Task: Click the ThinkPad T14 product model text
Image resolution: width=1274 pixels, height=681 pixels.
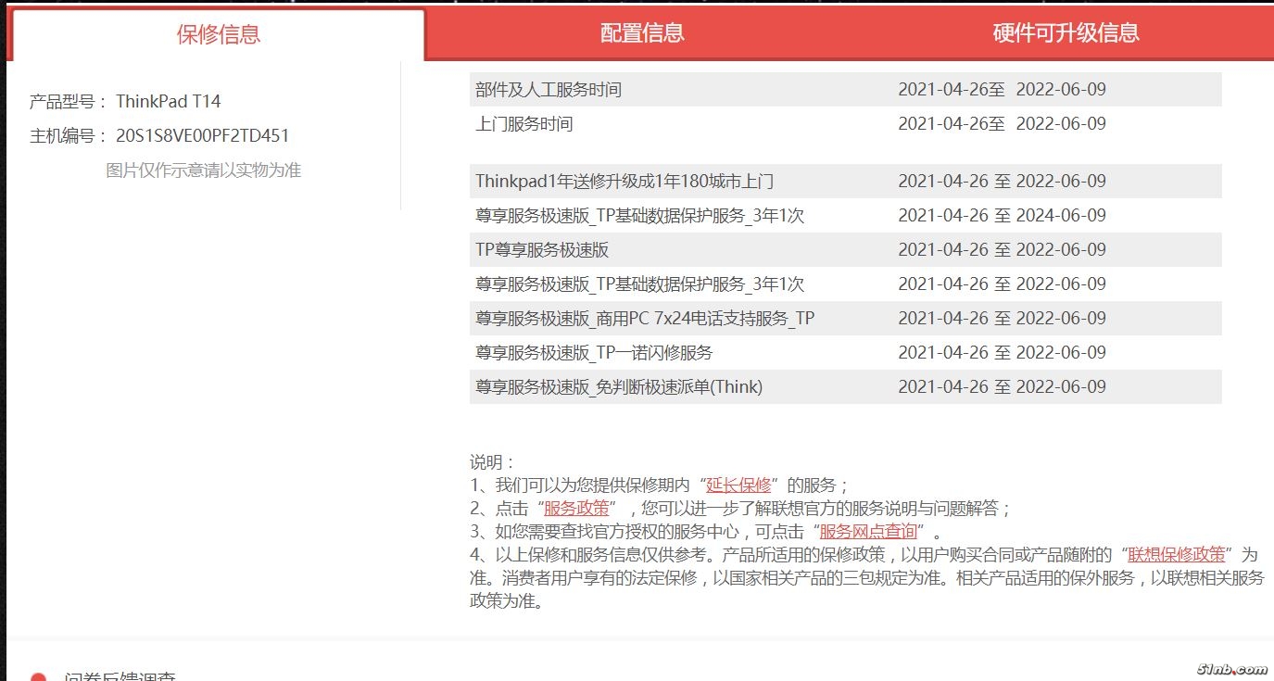Action: pos(168,102)
